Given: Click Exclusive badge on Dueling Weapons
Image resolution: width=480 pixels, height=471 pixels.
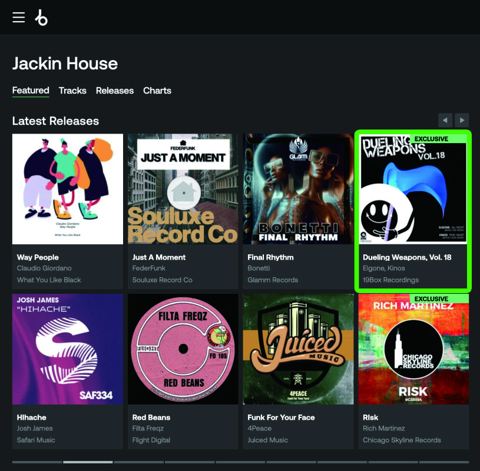Looking at the screenshot, I should [438, 139].
